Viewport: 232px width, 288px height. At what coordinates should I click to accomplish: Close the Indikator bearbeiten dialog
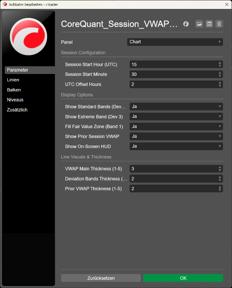pos(227,4)
